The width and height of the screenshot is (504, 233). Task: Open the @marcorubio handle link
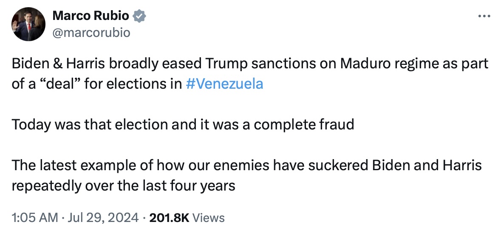91,32
